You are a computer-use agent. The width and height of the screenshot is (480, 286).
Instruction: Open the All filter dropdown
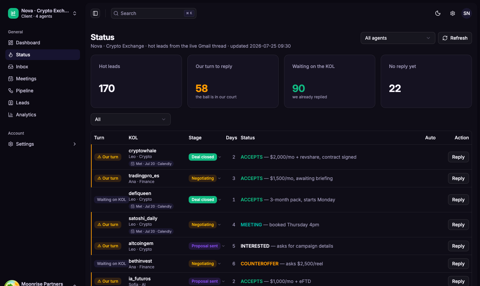131,119
